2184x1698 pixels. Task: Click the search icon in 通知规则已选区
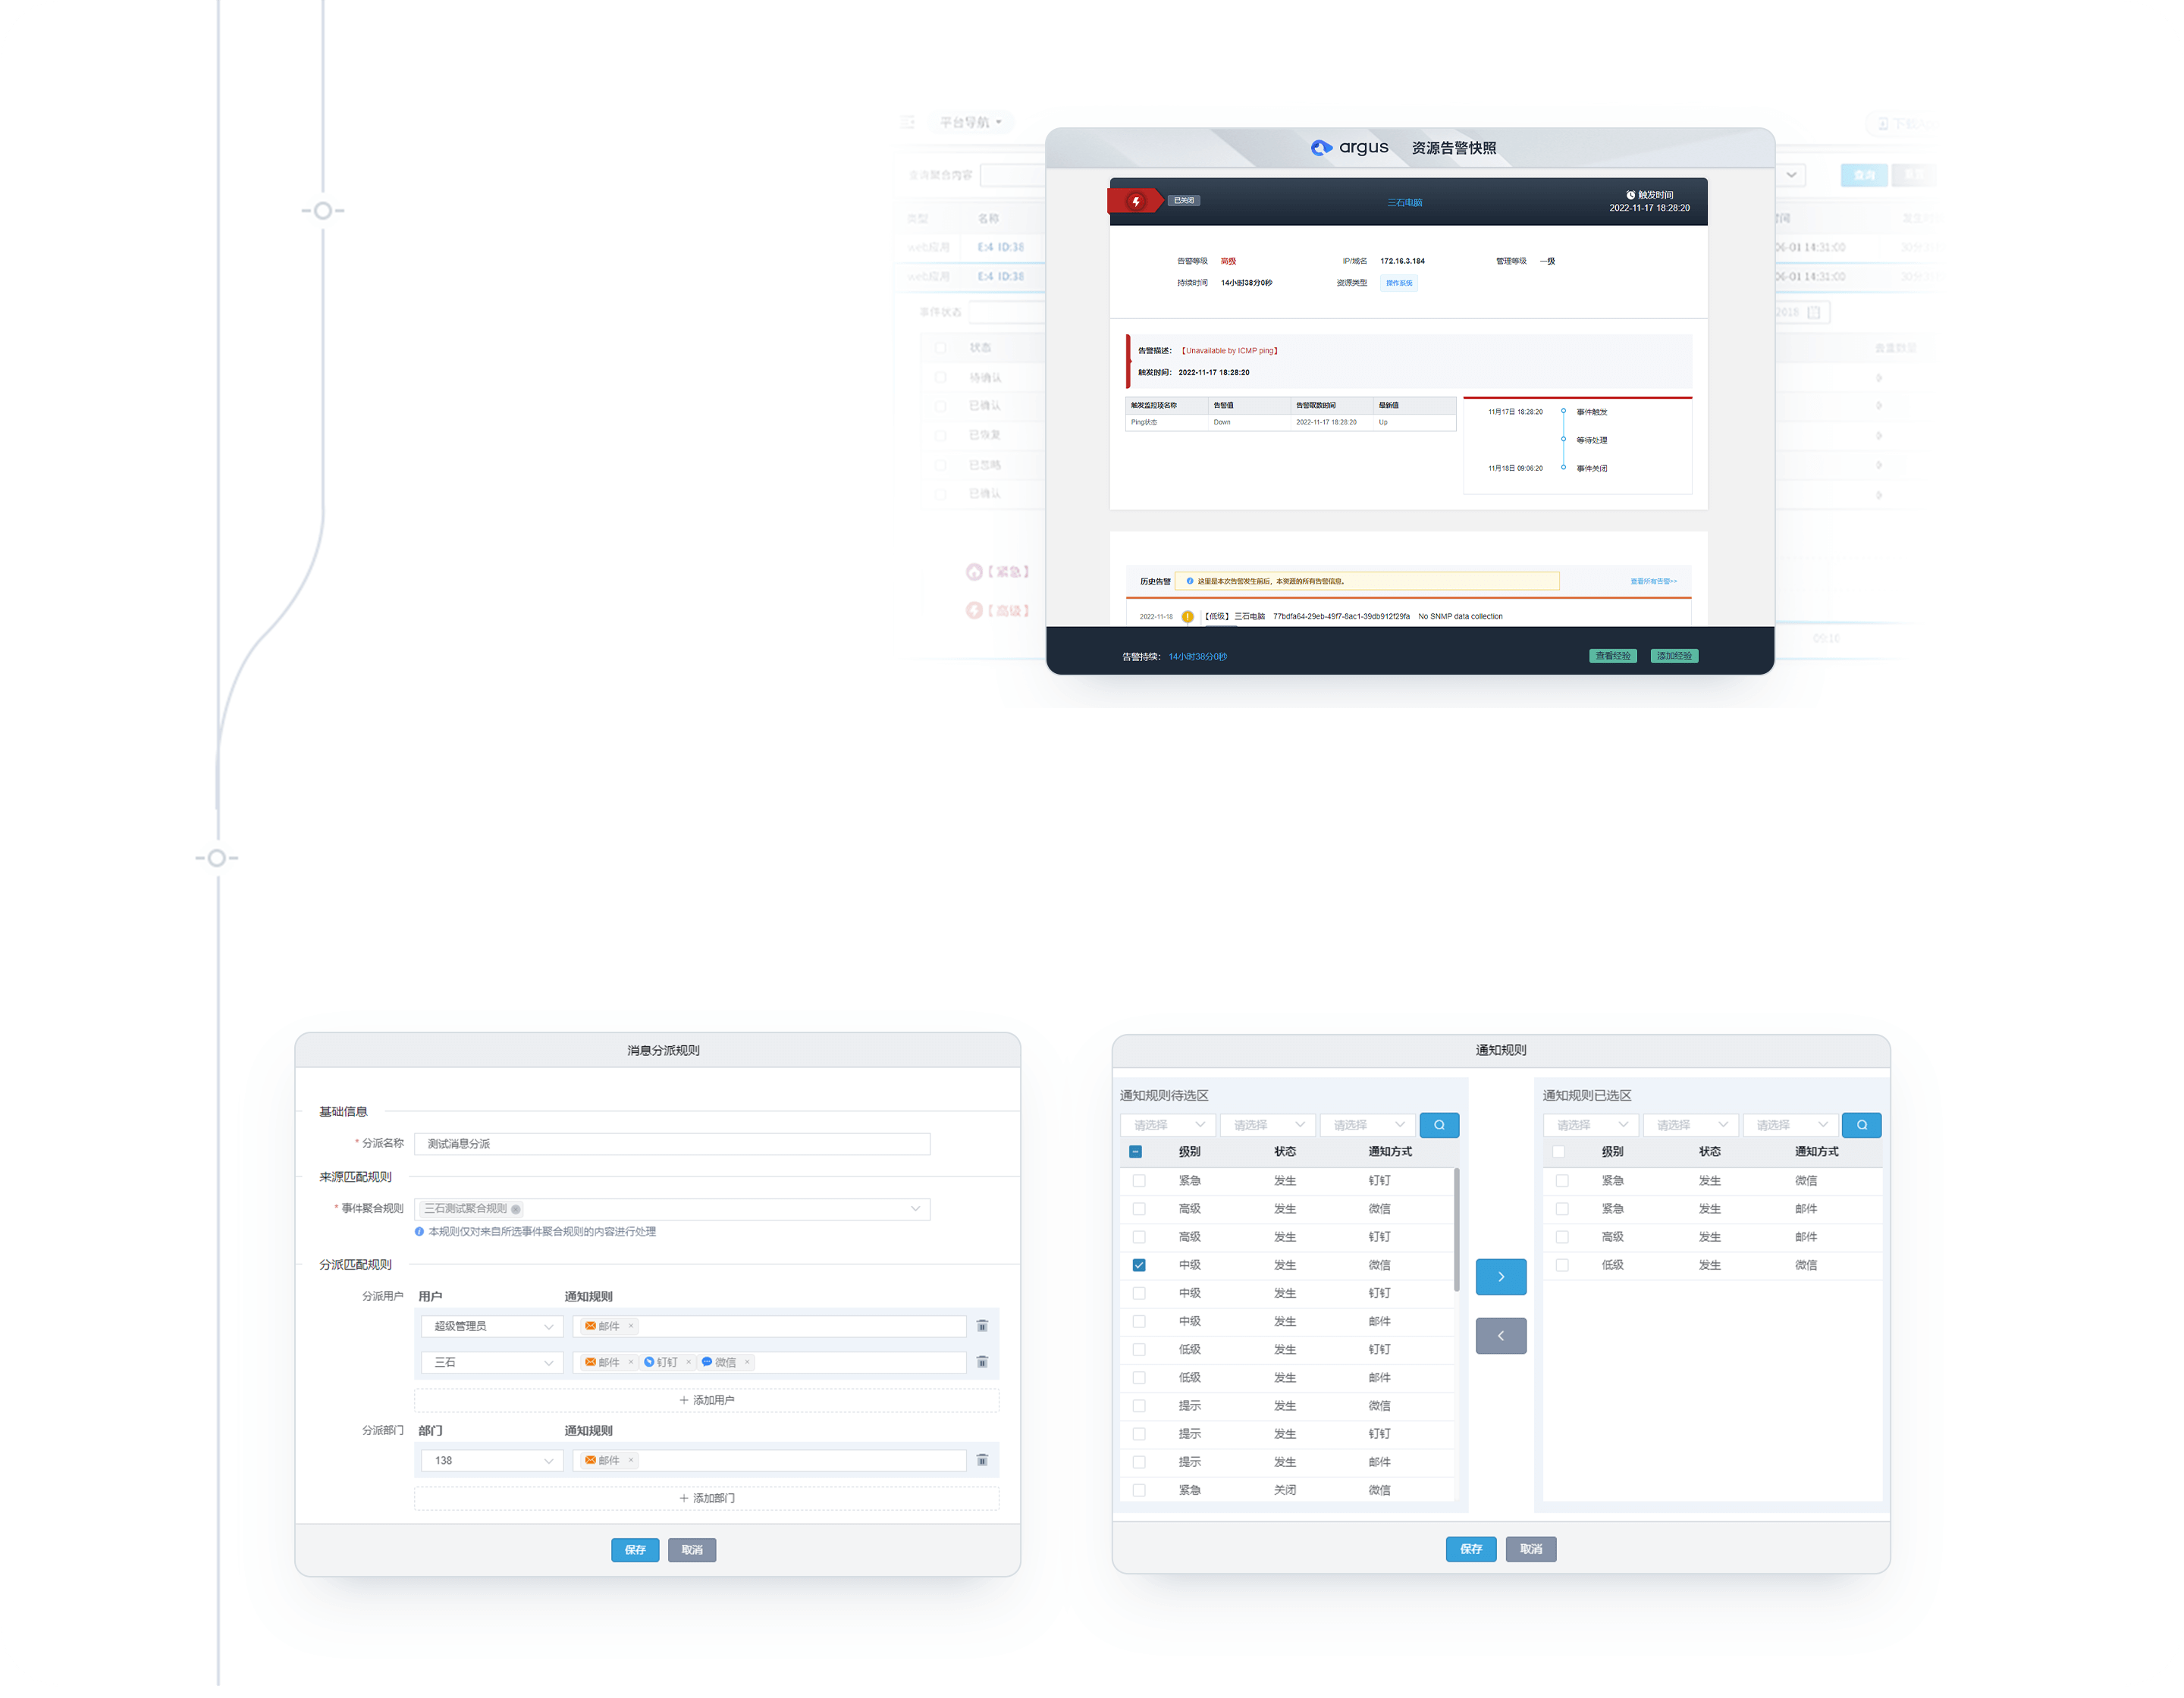(x=1862, y=1126)
